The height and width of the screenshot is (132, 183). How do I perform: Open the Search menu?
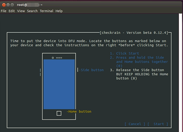coord(32,11)
